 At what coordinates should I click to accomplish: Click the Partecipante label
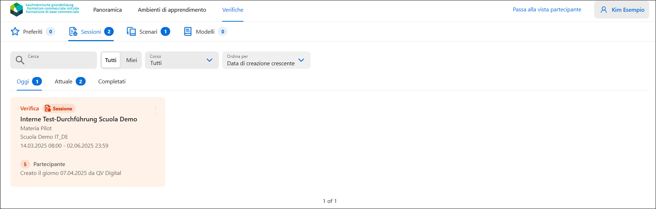[49, 164]
